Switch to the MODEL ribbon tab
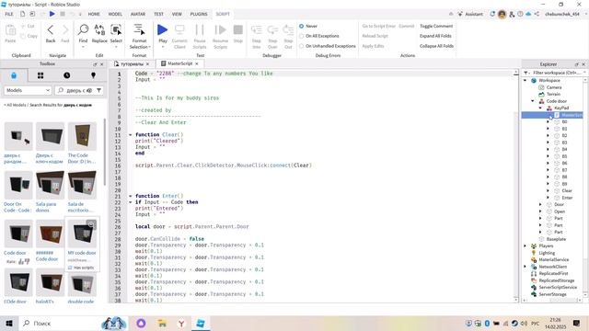Screen dimensions: 589x331 click(115, 15)
